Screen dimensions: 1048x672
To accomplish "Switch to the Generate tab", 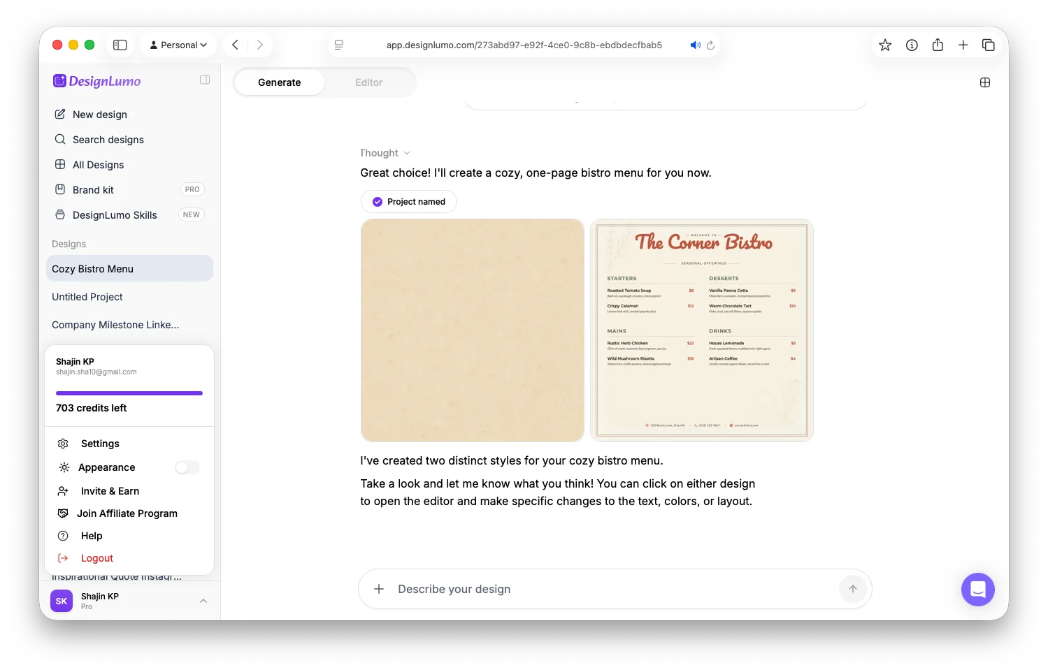I will 280,82.
